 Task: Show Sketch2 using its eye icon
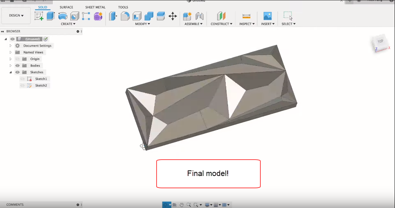22,86
